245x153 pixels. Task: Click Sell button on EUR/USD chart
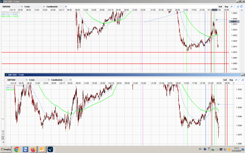tap(220, 7)
